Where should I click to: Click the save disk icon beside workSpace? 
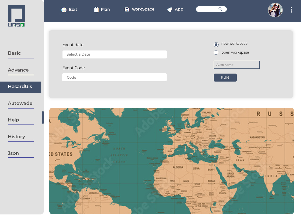[x=127, y=9]
